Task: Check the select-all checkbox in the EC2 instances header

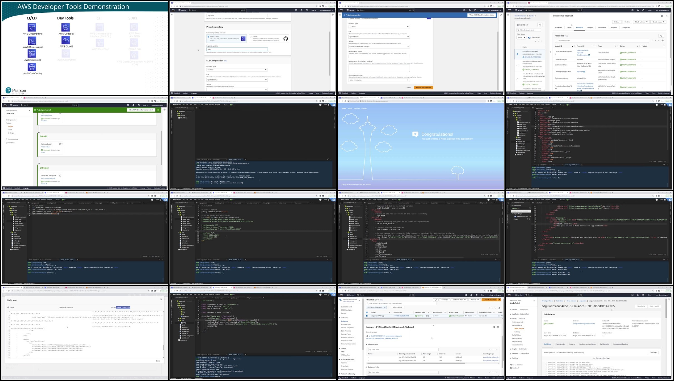Action: (367, 312)
